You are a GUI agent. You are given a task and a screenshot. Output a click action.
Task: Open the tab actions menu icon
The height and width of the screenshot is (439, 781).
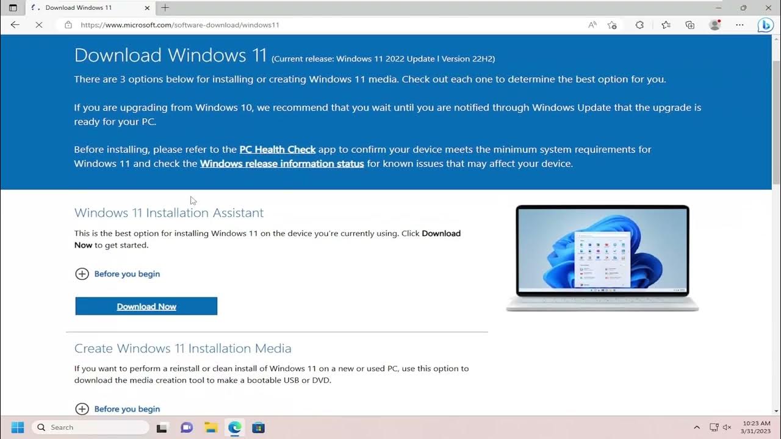(x=13, y=8)
